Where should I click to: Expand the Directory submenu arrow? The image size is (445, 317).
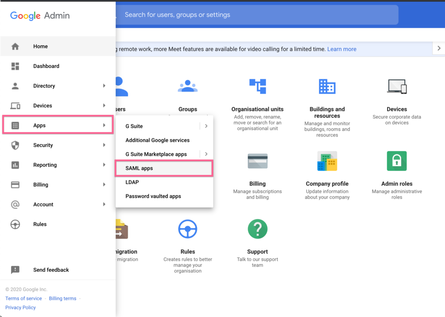pyautogui.click(x=104, y=86)
